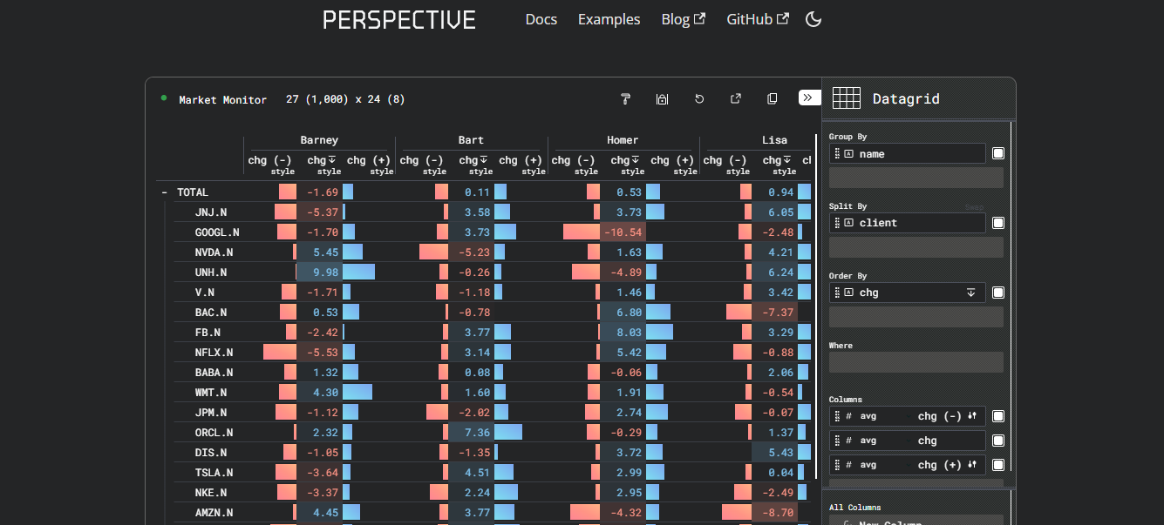Click the empty Where filter field

click(916, 362)
